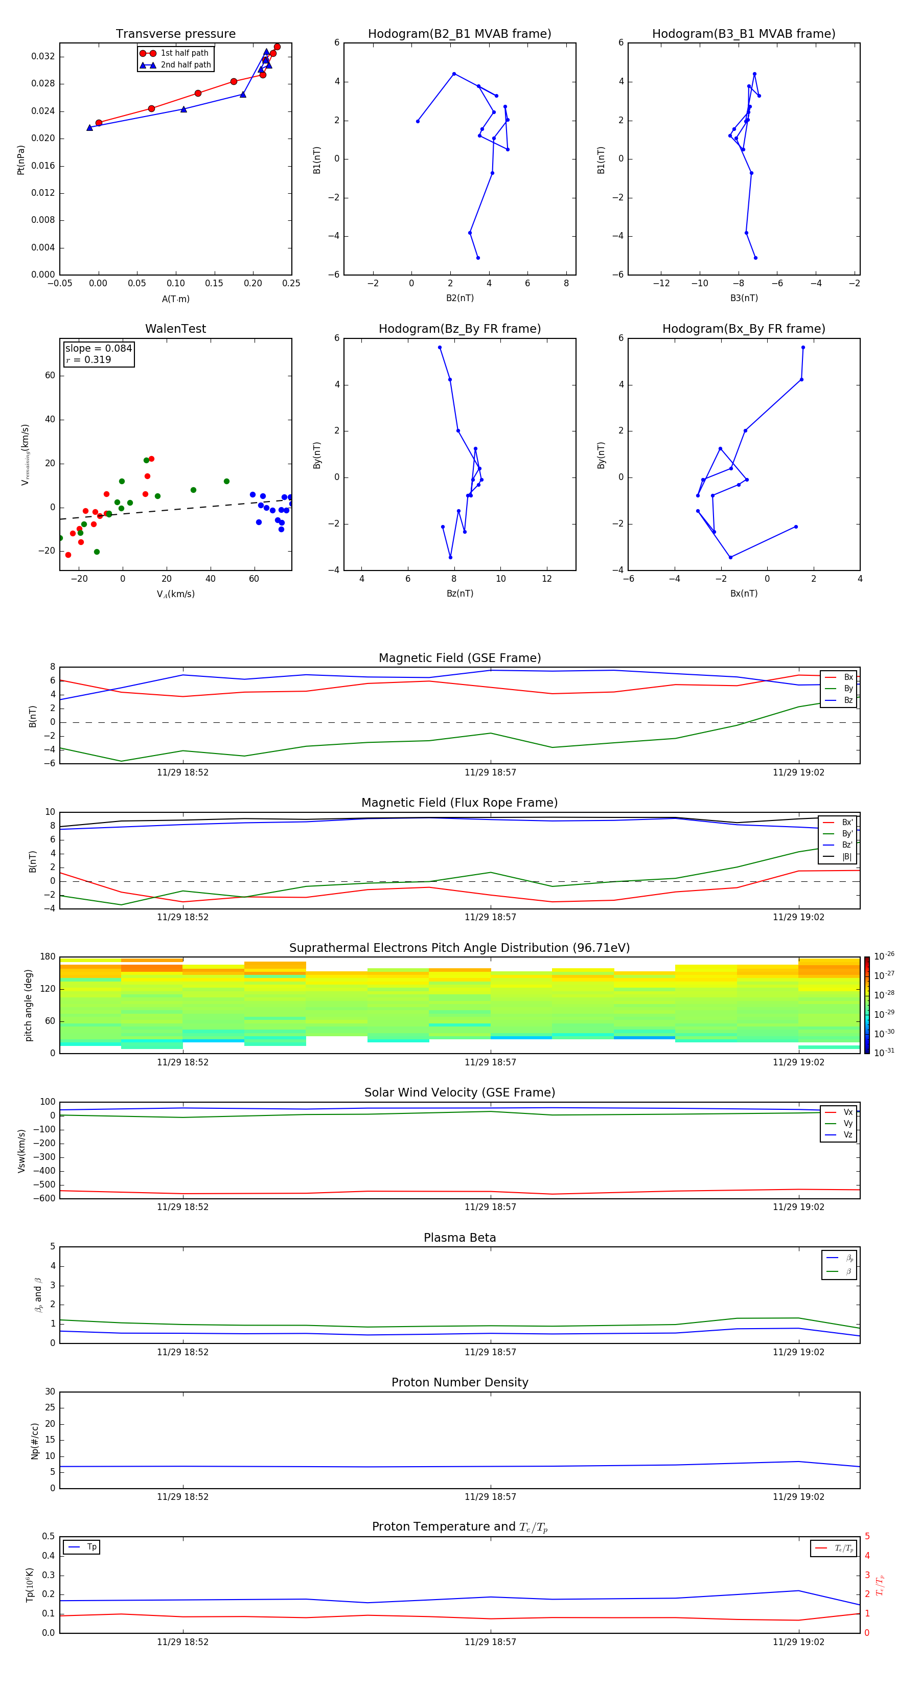Click the 'Magnetic Field (GSE Frame)' title
The width and height of the screenshot is (920, 1687).
point(459,658)
